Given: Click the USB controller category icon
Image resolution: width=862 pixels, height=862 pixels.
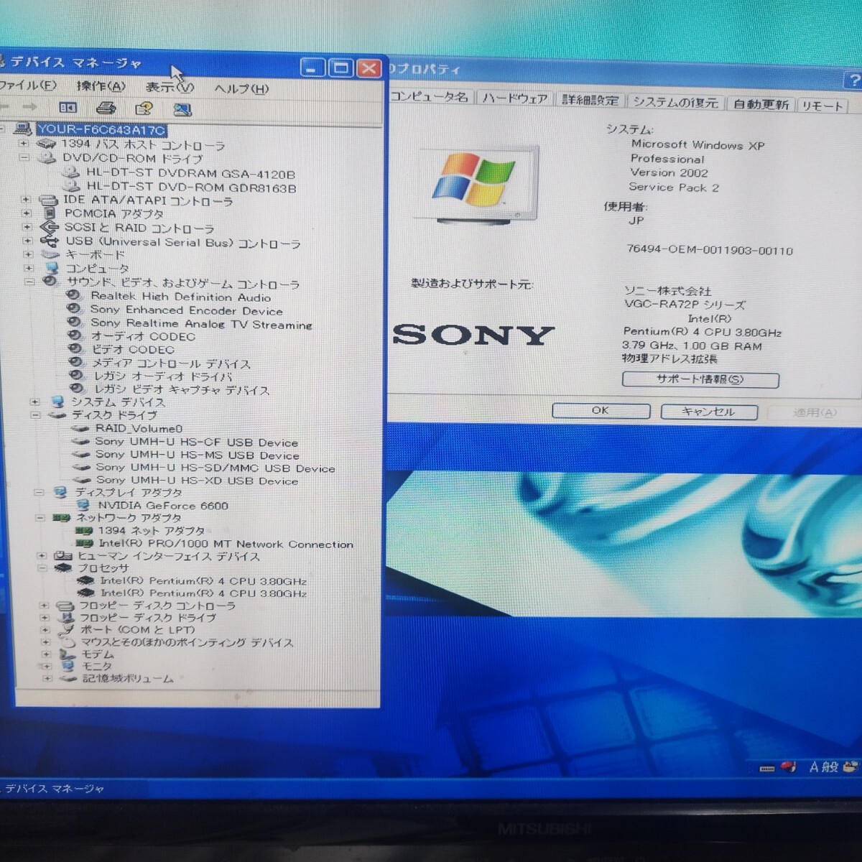Looking at the screenshot, I should pos(49,241).
